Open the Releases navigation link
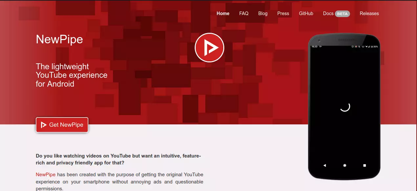Viewport: 417px width, 191px height. tap(369, 13)
